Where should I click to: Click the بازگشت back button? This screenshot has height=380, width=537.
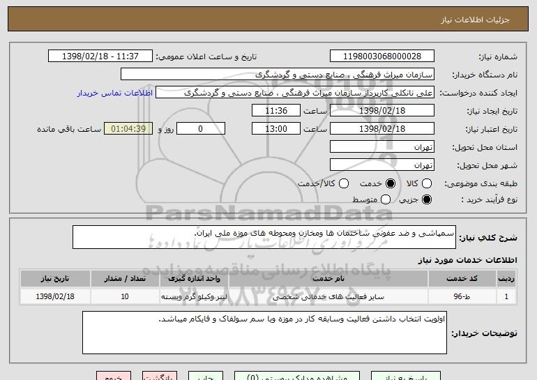(160, 376)
